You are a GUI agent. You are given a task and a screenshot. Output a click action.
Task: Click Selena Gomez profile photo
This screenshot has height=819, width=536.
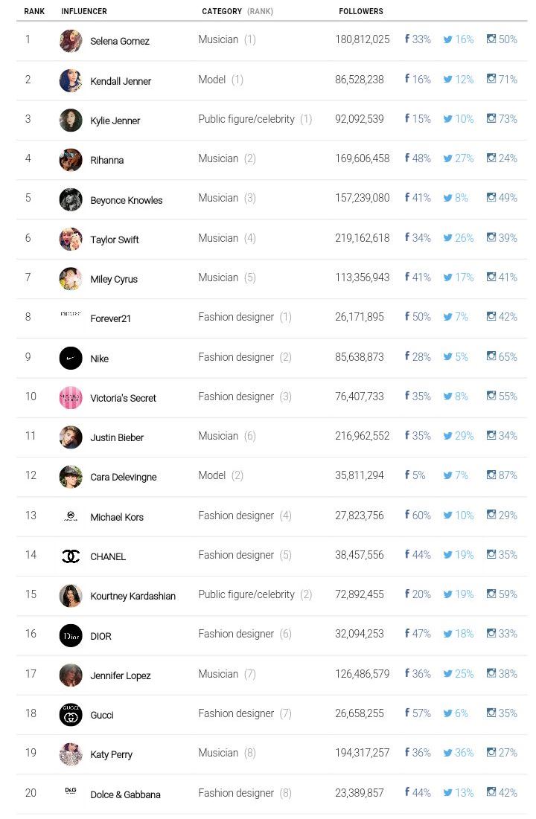coord(71,41)
